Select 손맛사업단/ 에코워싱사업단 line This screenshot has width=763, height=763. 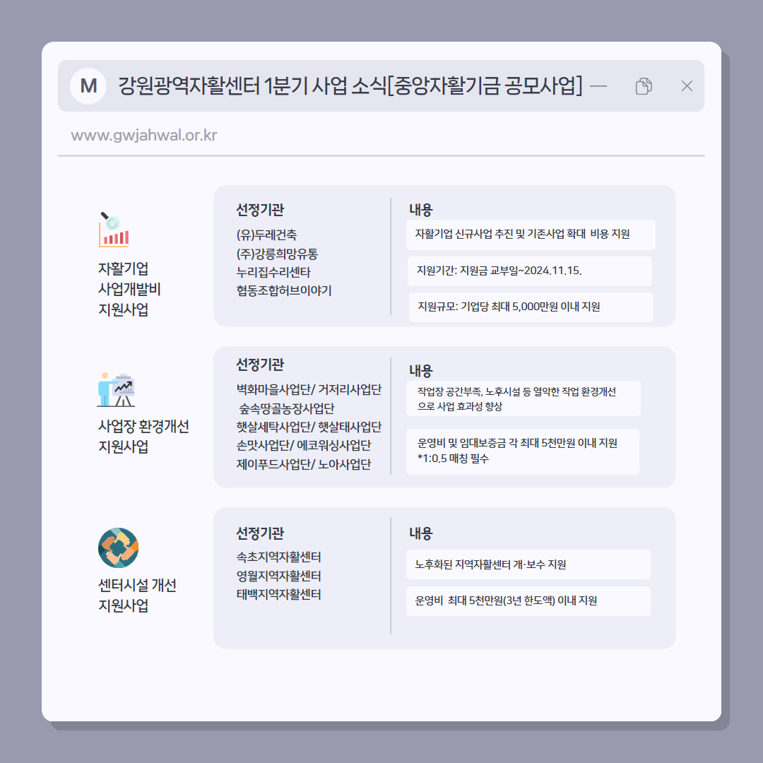[x=304, y=445]
